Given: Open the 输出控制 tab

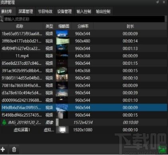Looking at the screenshot, I should [x=103, y=12].
